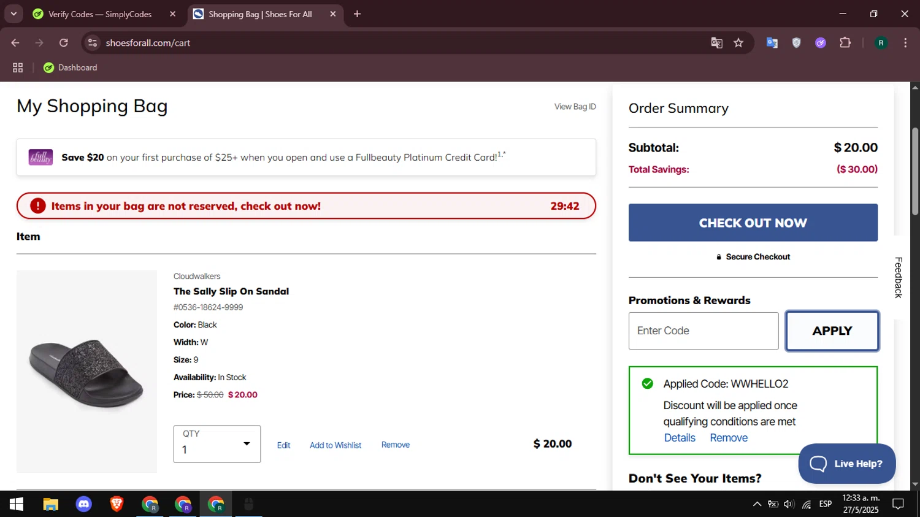Open the sandal product thumbnail image
The height and width of the screenshot is (517, 920).
[x=86, y=372]
